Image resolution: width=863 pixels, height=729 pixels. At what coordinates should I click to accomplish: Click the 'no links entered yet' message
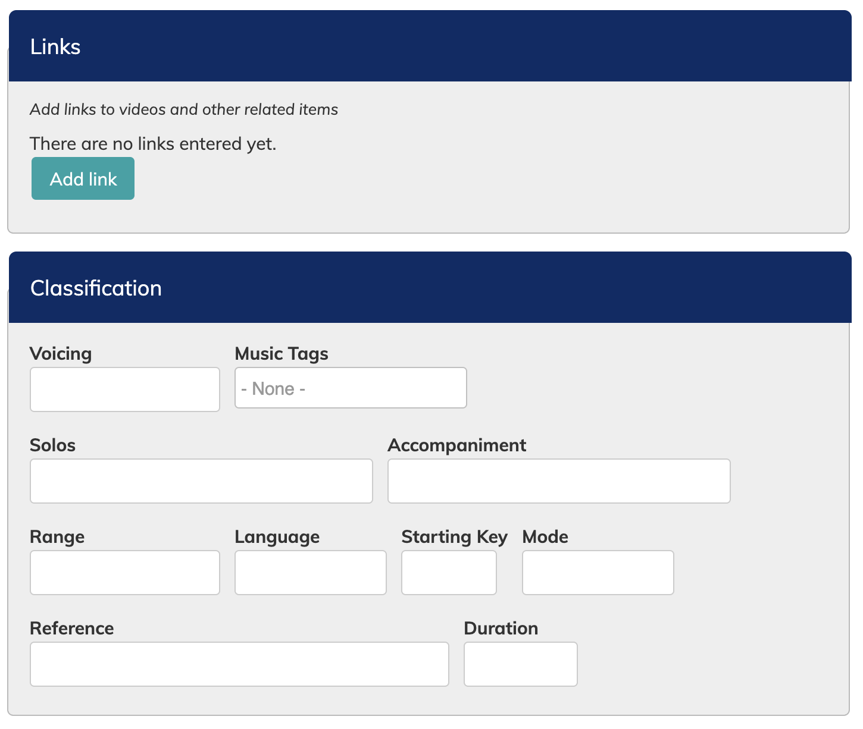pyautogui.click(x=153, y=144)
